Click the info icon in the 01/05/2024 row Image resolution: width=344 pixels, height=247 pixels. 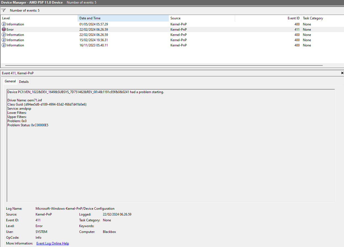pyautogui.click(x=4, y=24)
